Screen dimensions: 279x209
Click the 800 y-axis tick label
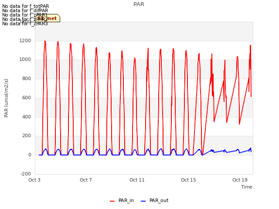27,78
